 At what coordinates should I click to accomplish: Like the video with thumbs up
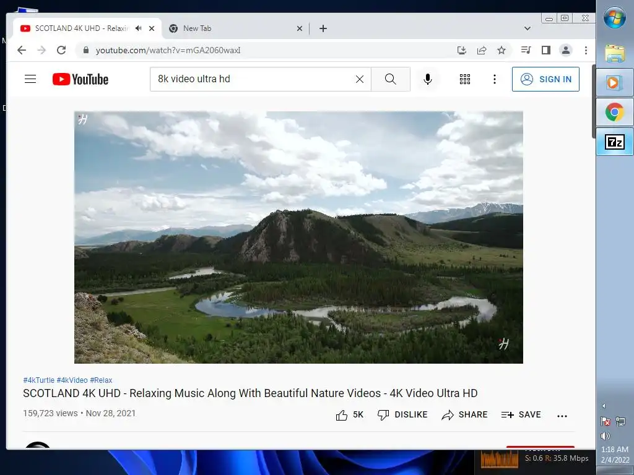[x=349, y=415]
